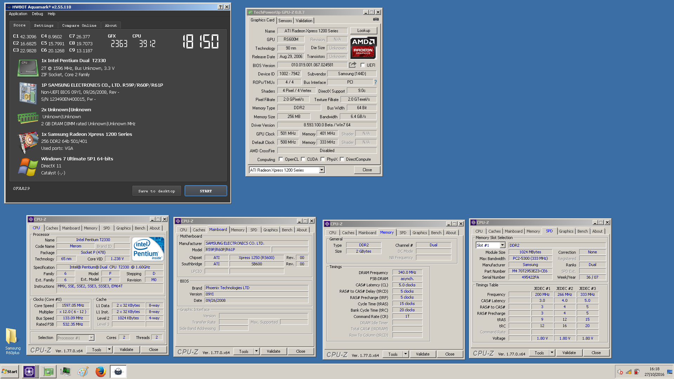The image size is (674, 379).
Task: Launch Paint from the taskbar
Action: (x=83, y=371)
